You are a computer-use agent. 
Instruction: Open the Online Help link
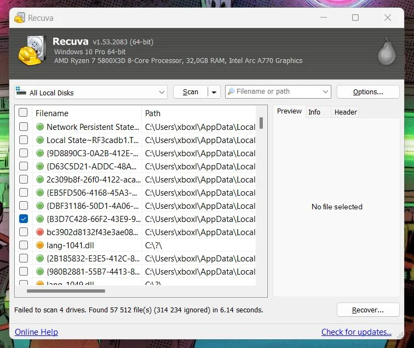click(37, 332)
